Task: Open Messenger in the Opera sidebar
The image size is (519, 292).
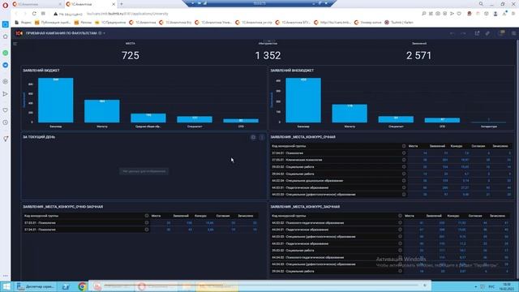Action: click(x=6, y=65)
